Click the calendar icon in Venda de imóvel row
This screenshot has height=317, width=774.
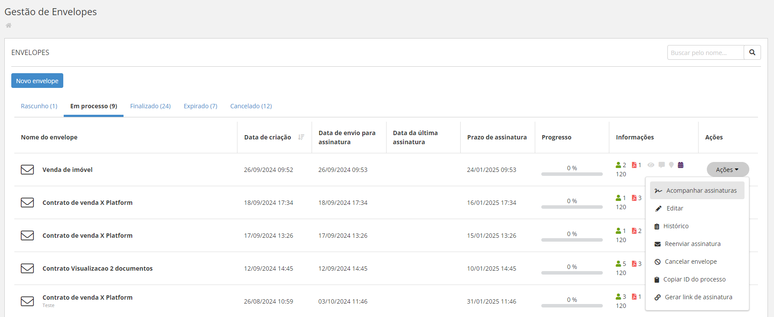pos(681,165)
